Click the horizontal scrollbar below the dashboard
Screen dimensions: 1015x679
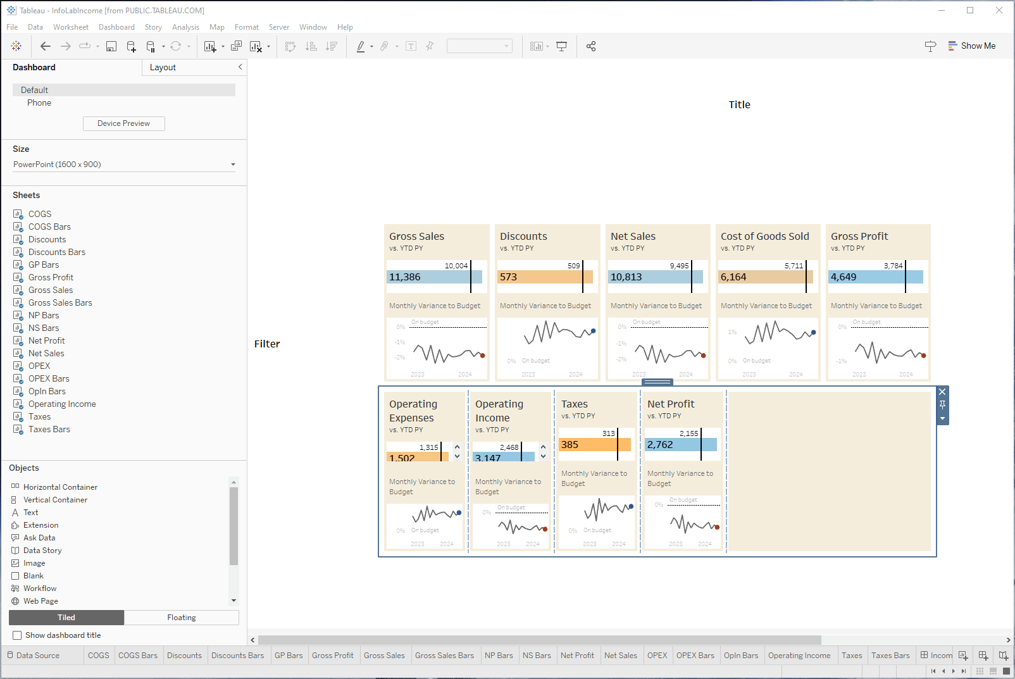click(x=539, y=640)
